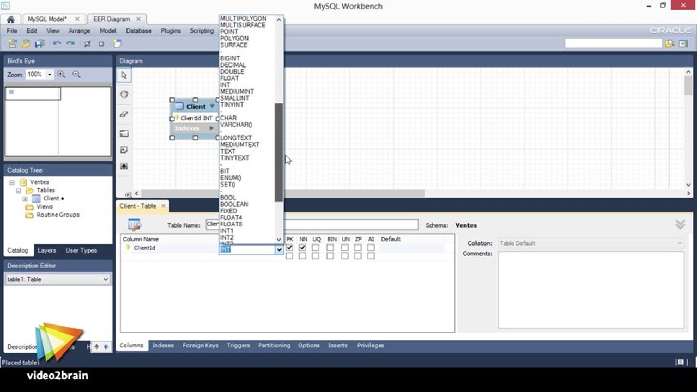Image resolution: width=697 pixels, height=392 pixels.
Task: Select Routine Groups in Catalog Tree
Action: coord(58,215)
